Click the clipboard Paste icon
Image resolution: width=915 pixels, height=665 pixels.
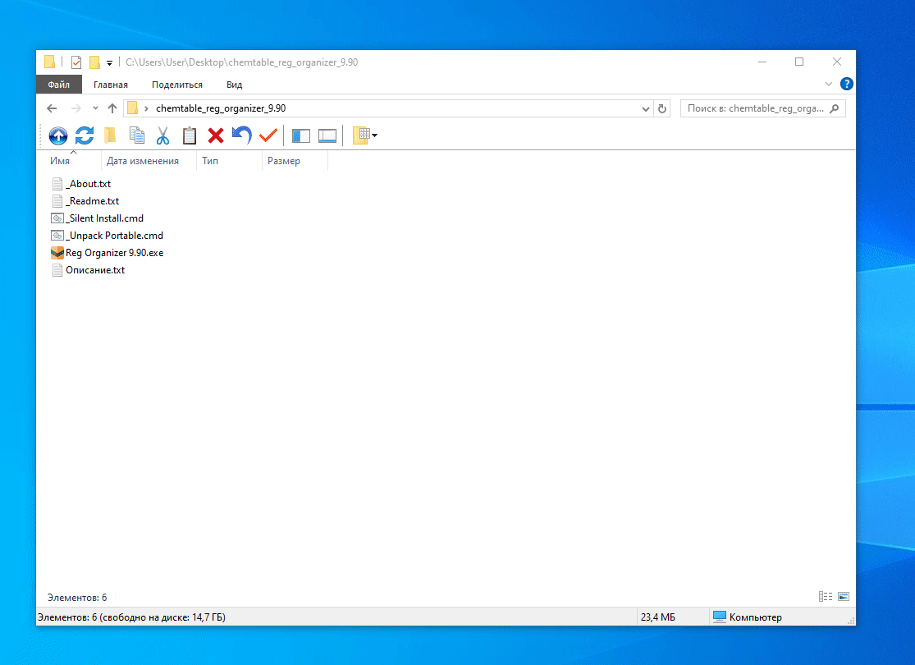click(x=190, y=135)
